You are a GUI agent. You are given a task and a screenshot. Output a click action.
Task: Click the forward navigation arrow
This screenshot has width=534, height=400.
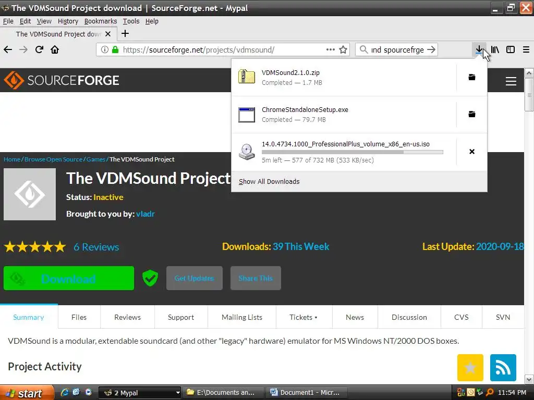[x=23, y=49]
